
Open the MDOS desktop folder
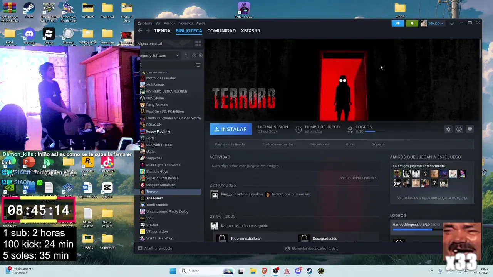pyautogui.click(x=400, y=10)
